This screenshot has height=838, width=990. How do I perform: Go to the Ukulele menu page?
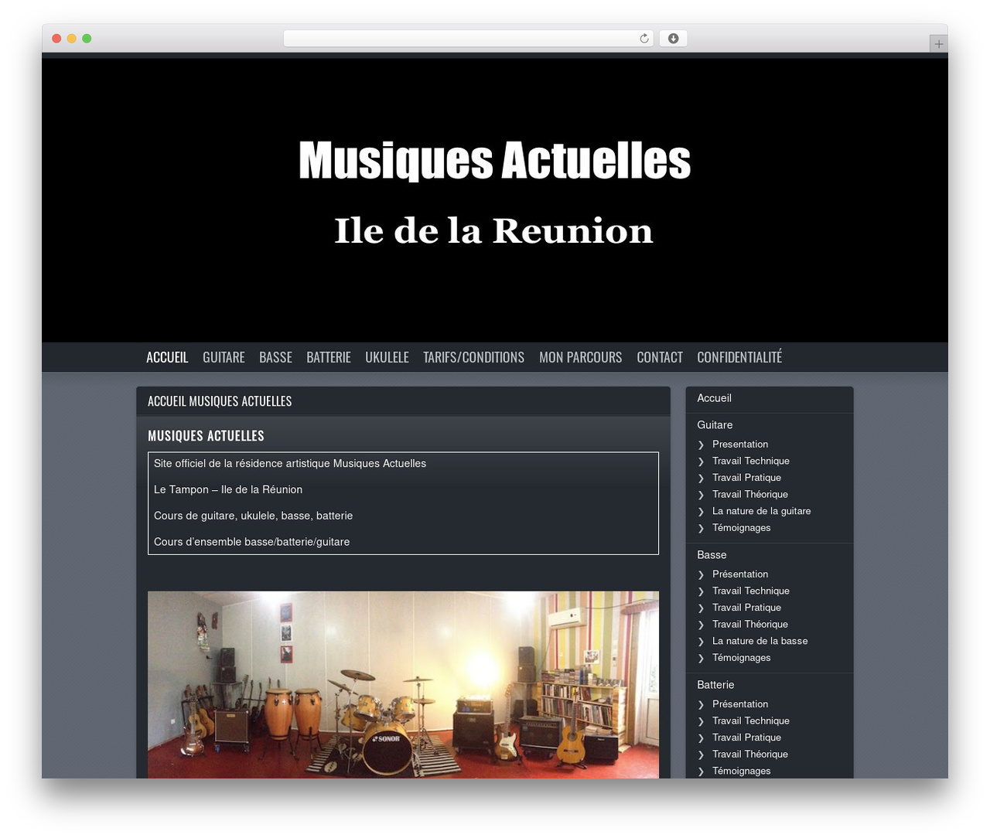(387, 357)
